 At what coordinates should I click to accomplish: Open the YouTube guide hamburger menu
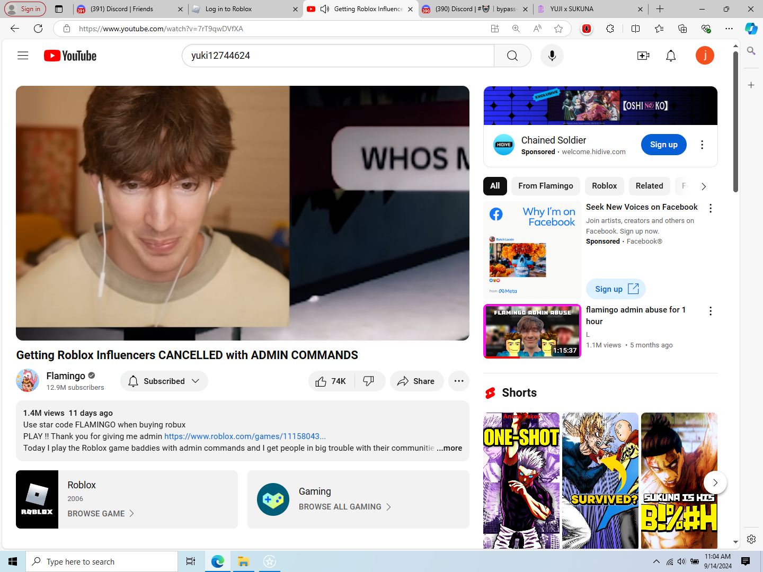point(23,56)
